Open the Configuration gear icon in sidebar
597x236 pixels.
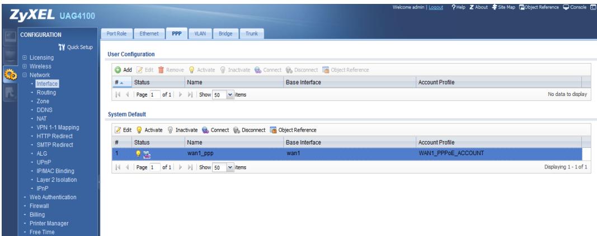tap(10, 75)
